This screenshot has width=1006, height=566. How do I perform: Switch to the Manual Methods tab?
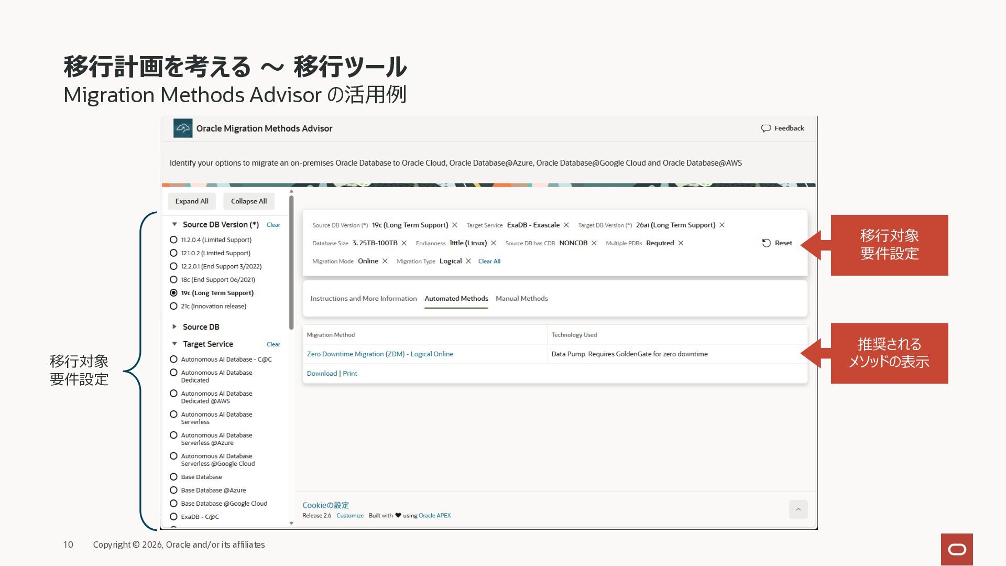tap(522, 299)
